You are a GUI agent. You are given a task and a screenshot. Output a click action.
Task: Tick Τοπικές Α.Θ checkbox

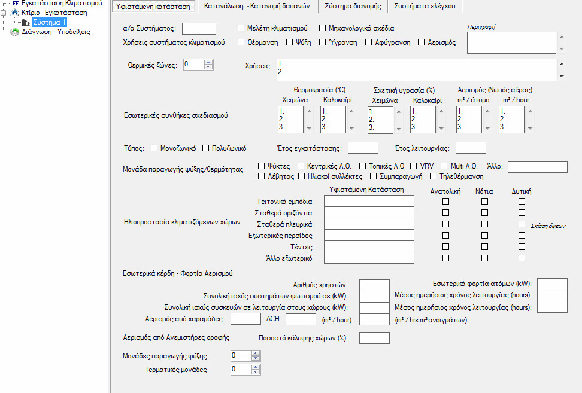363,166
